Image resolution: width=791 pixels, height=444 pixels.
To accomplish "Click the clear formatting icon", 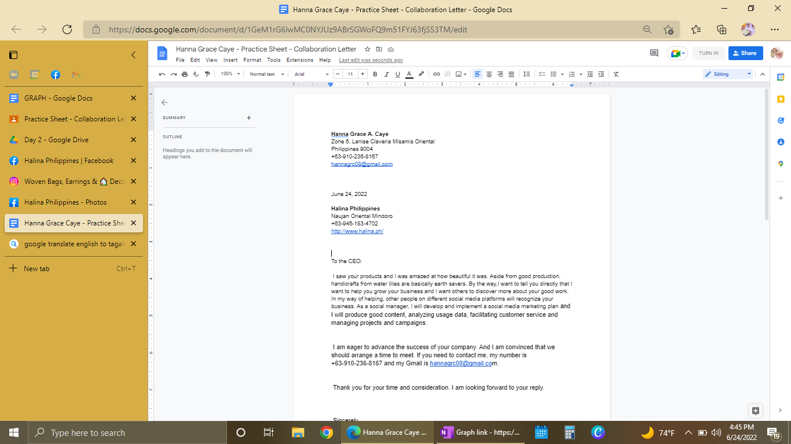I will (616, 74).
